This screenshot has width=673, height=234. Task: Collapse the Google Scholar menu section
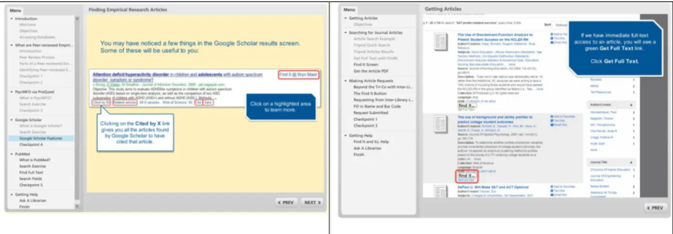tap(12, 119)
